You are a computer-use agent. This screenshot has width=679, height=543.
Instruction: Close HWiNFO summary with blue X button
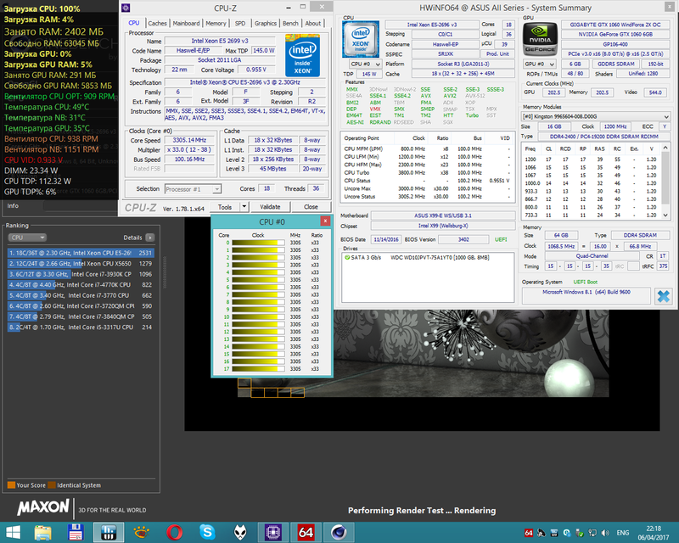click(663, 296)
